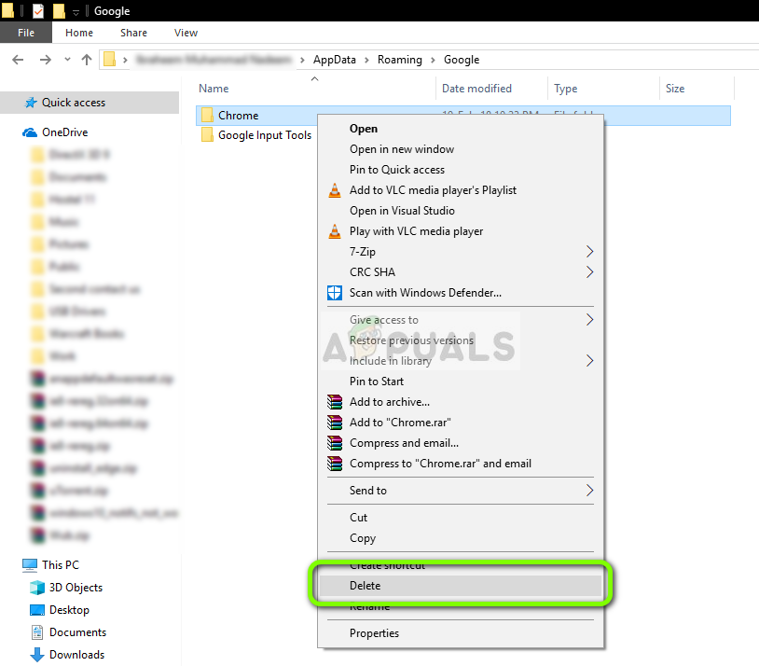
Task: Open Customize Quick Access Toolbar dropdown
Action: click(x=76, y=11)
